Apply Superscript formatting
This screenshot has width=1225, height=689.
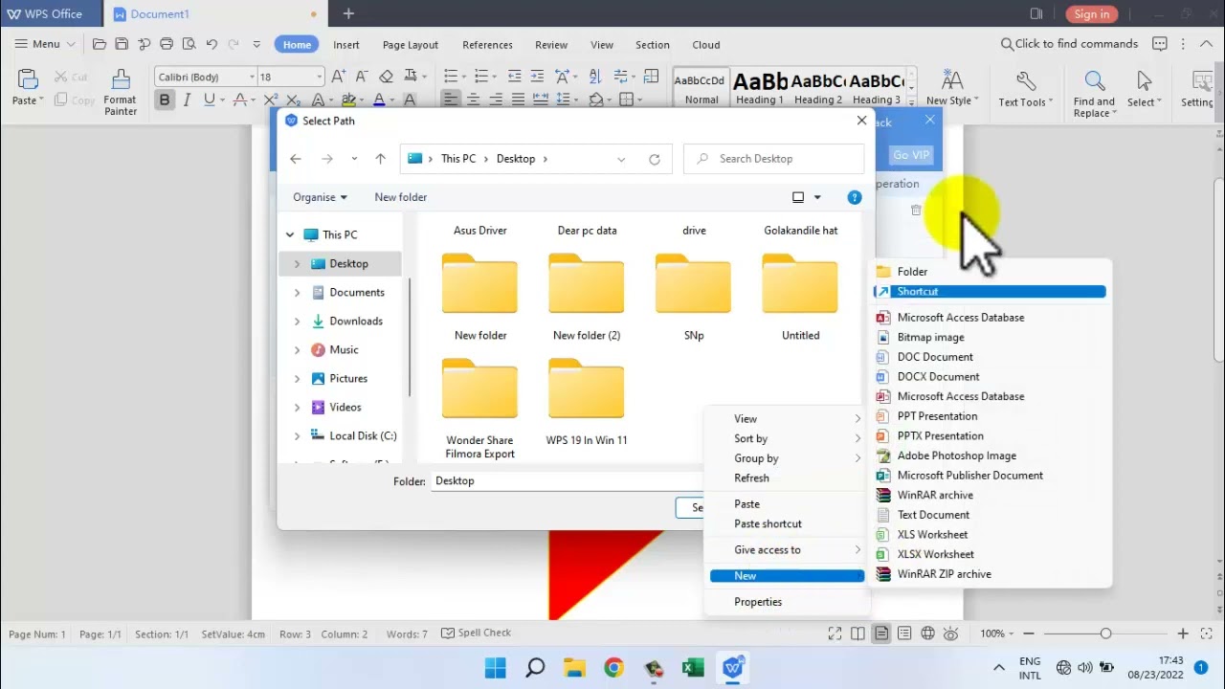pos(271,100)
